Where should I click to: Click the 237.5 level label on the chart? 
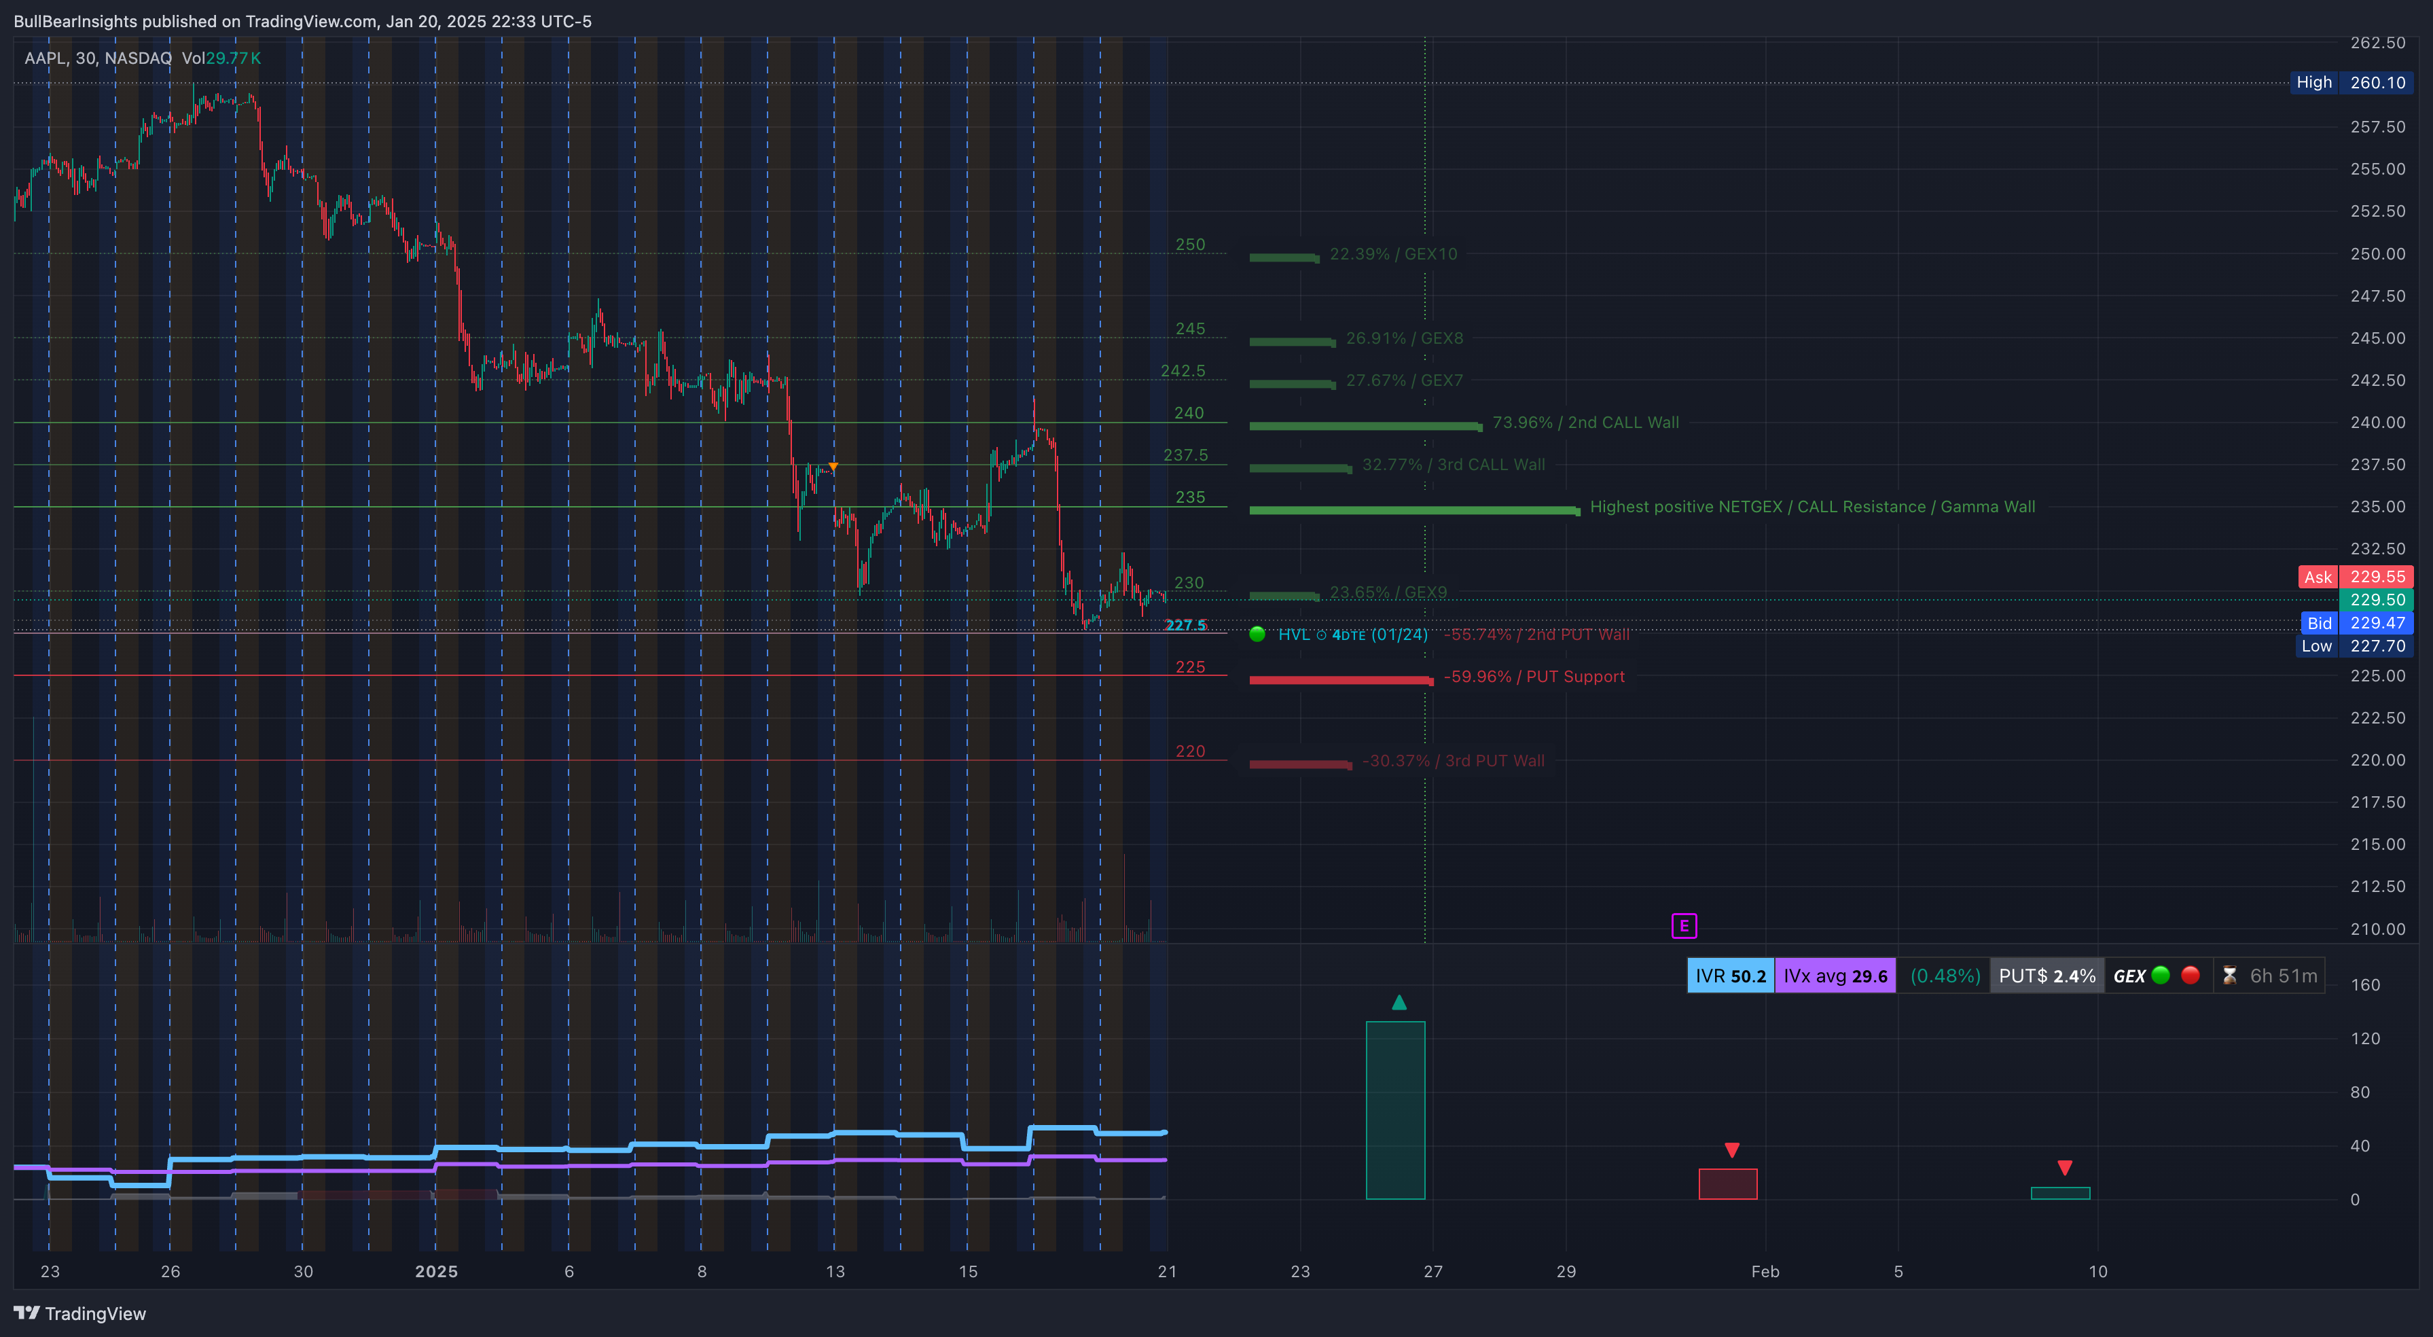tap(1185, 455)
